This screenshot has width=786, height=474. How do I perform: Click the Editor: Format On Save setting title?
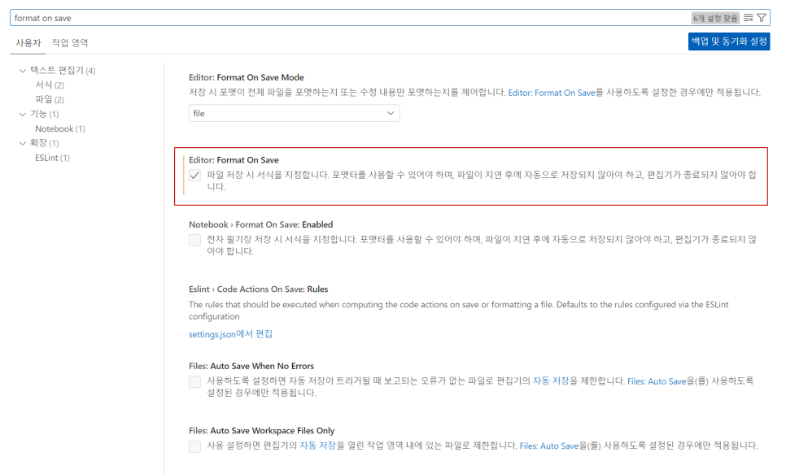234,160
